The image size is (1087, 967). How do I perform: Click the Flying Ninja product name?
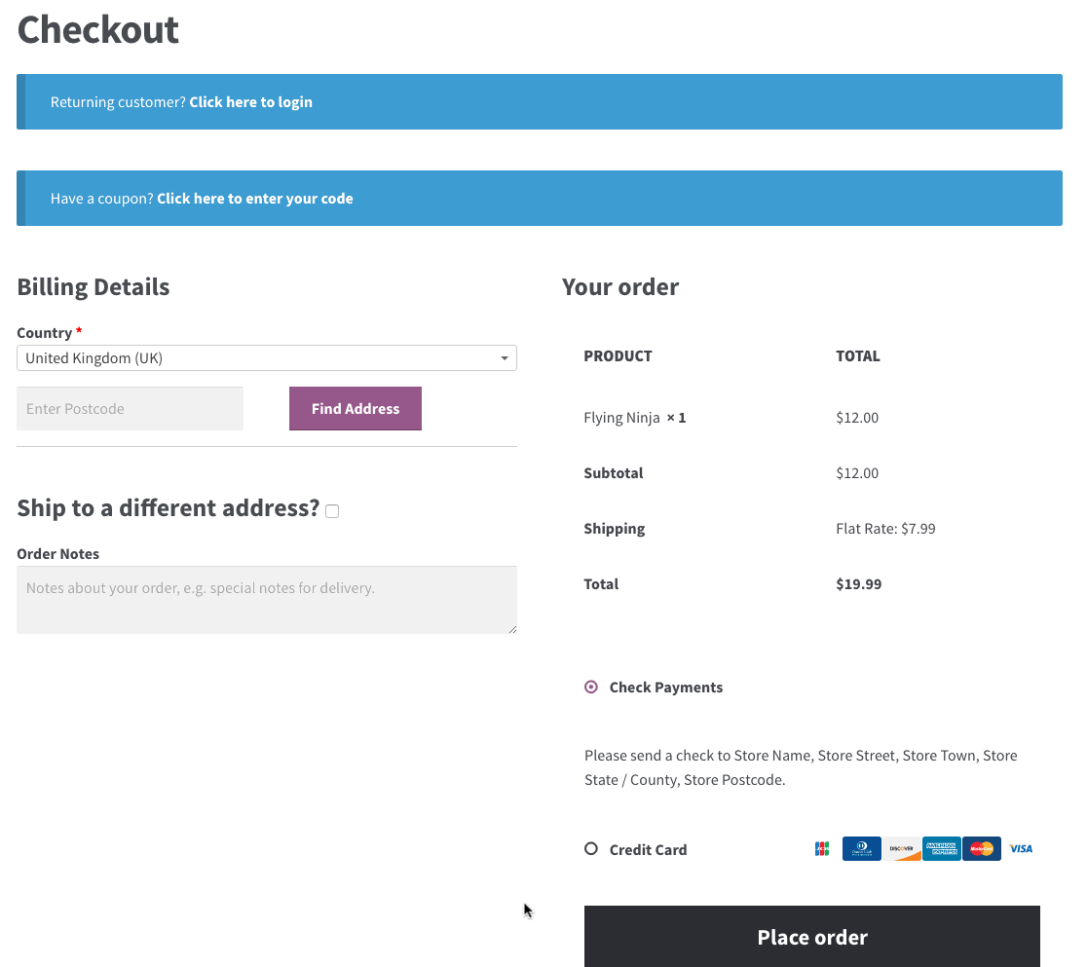[x=621, y=418]
